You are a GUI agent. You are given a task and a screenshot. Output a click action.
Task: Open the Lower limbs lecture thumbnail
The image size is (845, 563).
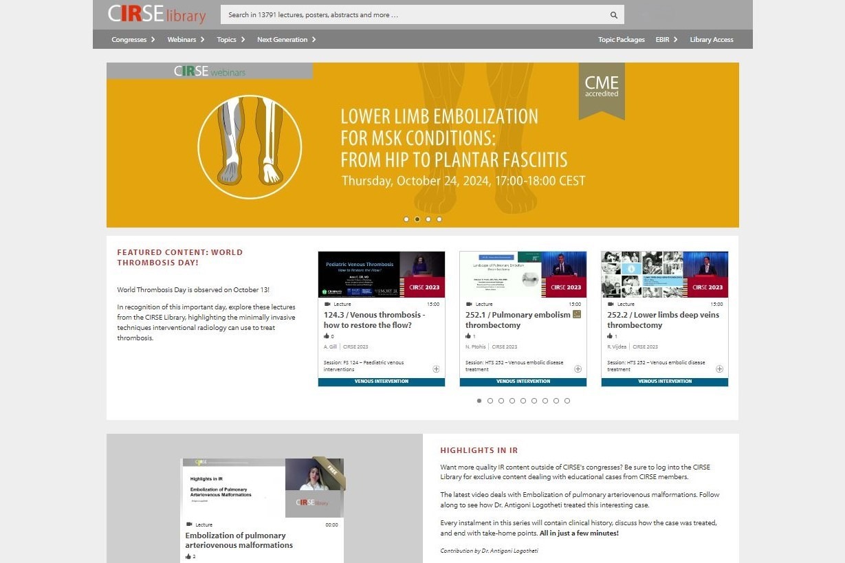click(x=665, y=274)
